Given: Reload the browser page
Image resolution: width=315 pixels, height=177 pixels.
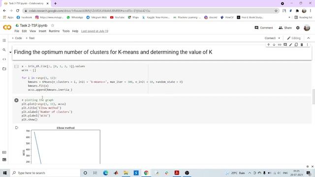Looking at the screenshot, I should tap(18, 11).
